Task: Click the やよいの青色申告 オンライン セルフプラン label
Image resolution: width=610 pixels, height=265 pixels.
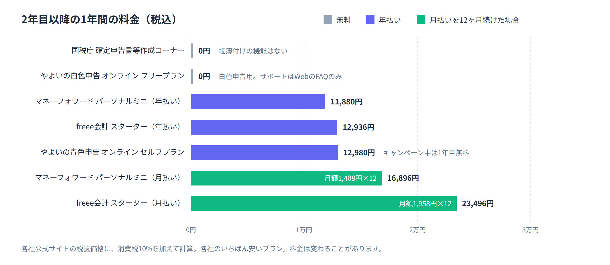Action: [112, 152]
